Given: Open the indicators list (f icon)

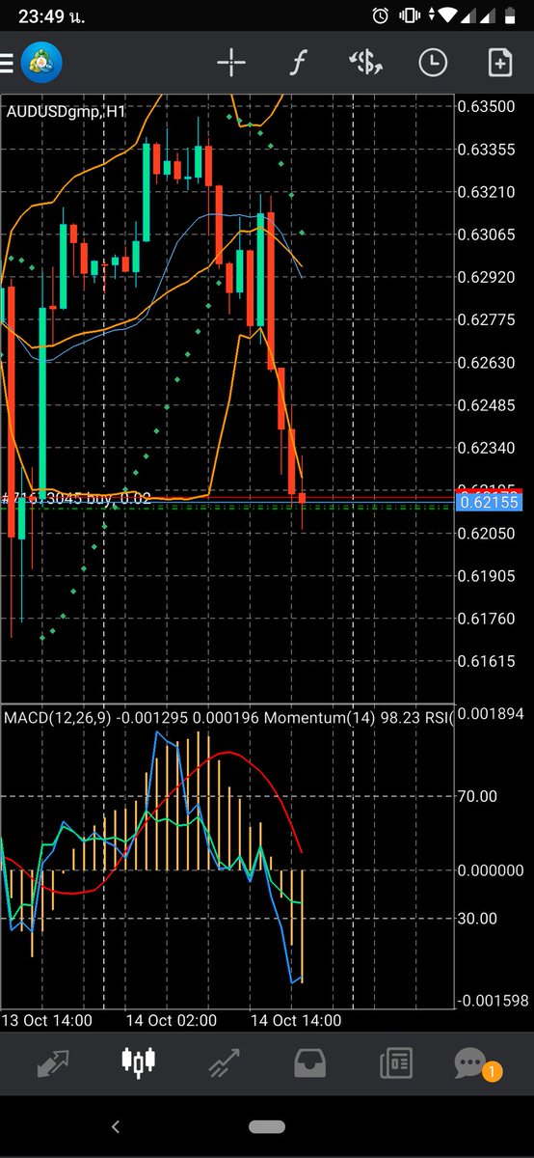Looking at the screenshot, I should [299, 64].
